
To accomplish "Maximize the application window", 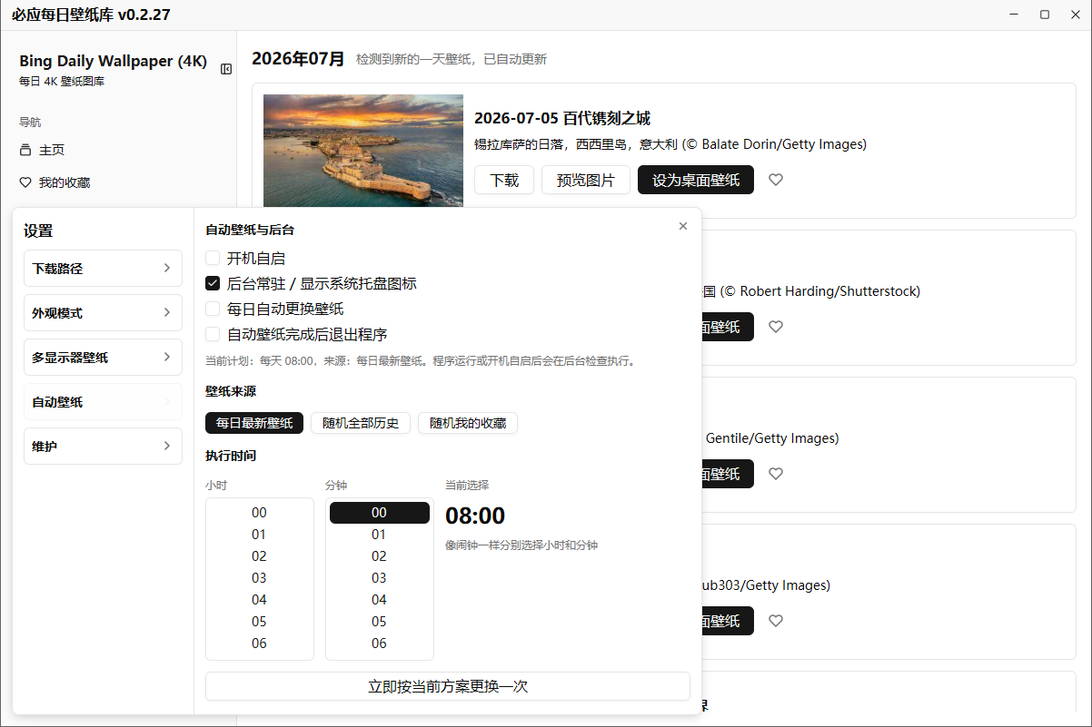I will coord(1045,15).
